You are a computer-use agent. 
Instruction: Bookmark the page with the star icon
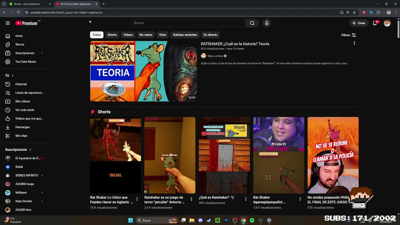pyautogui.click(x=354, y=12)
